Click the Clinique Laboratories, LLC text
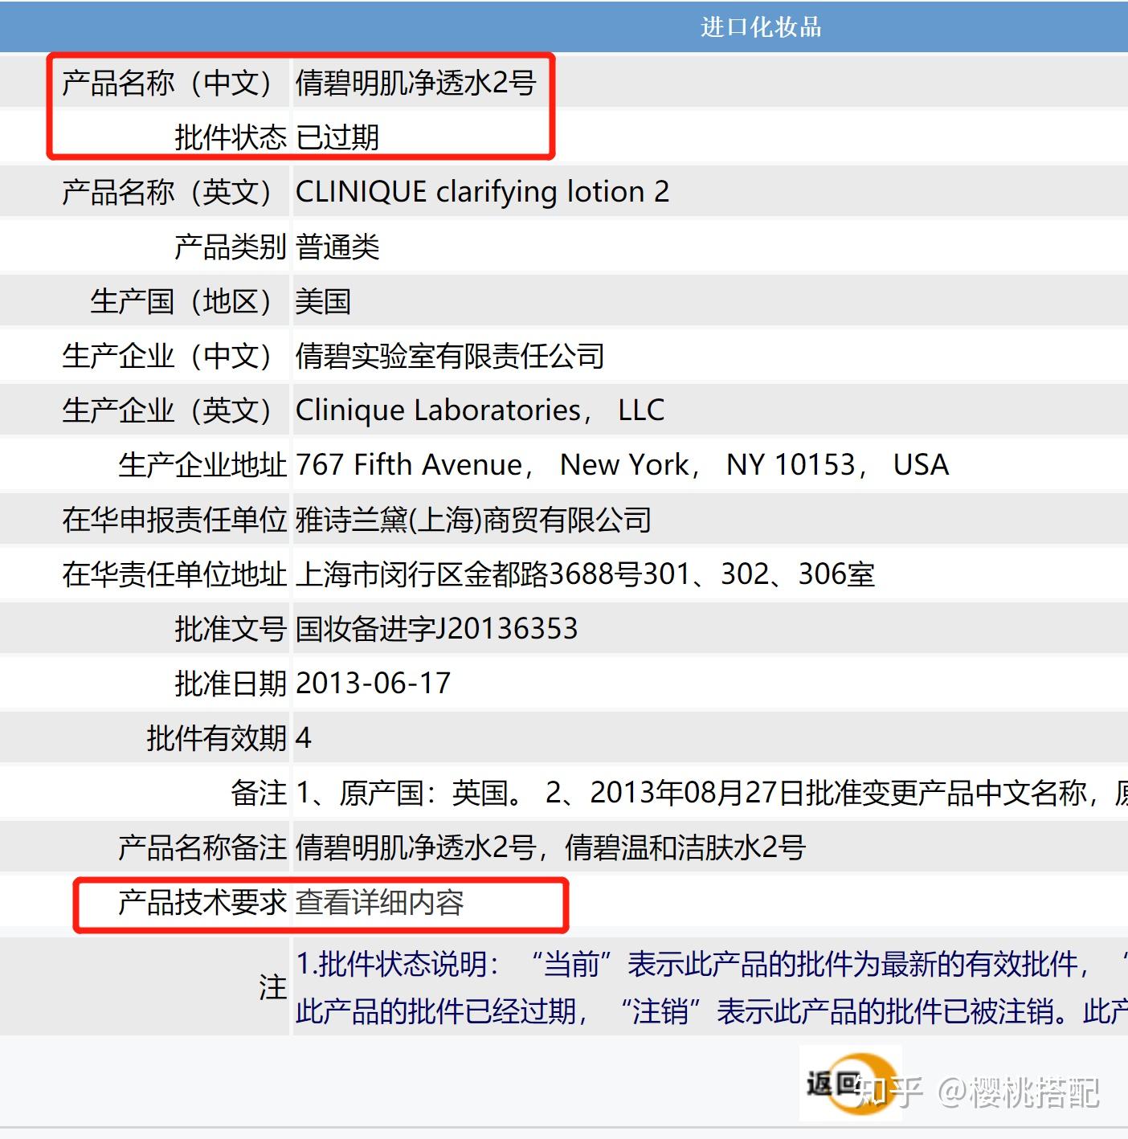Image resolution: width=1128 pixels, height=1139 pixels. click(480, 410)
